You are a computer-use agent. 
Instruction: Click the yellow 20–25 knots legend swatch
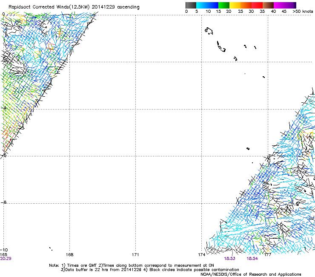click(x=235, y=5)
